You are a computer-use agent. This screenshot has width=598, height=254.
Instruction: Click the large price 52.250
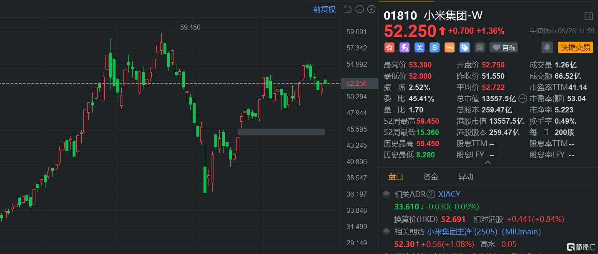coord(410,31)
